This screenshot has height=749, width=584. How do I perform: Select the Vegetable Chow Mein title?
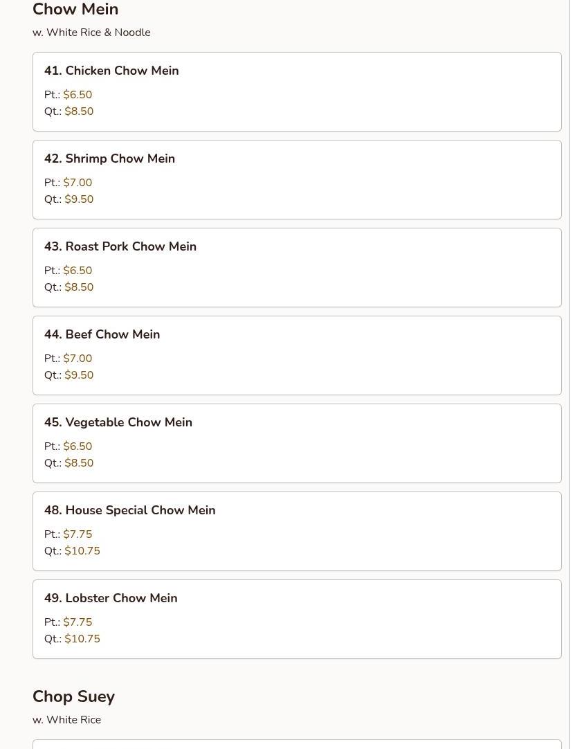[x=118, y=422]
